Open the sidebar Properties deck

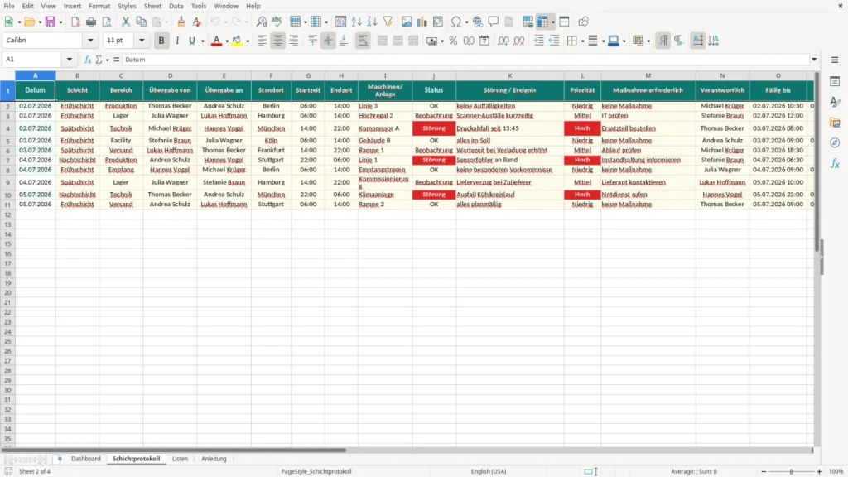pos(835,81)
